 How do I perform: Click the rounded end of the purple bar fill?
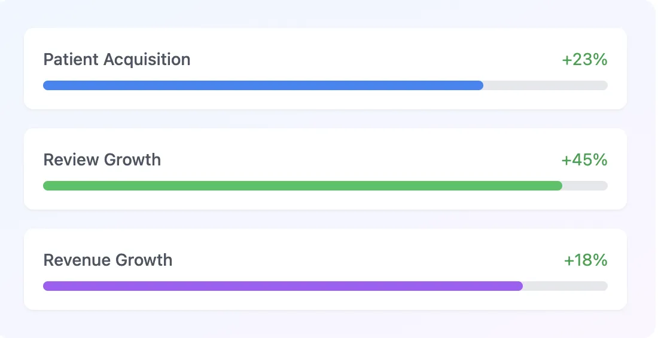519,286
